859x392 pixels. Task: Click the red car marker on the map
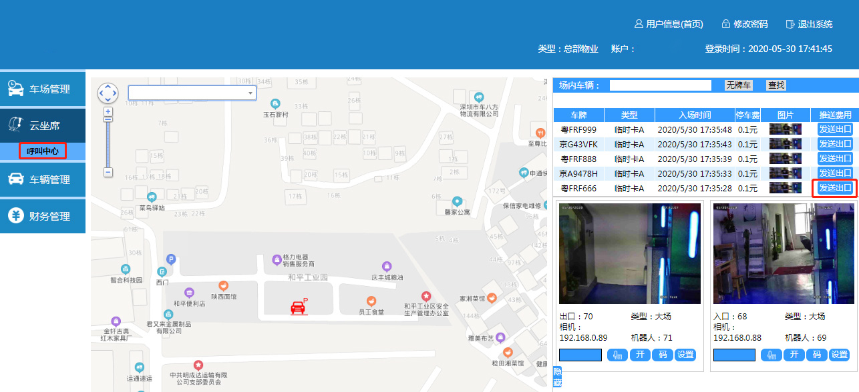coord(297,307)
